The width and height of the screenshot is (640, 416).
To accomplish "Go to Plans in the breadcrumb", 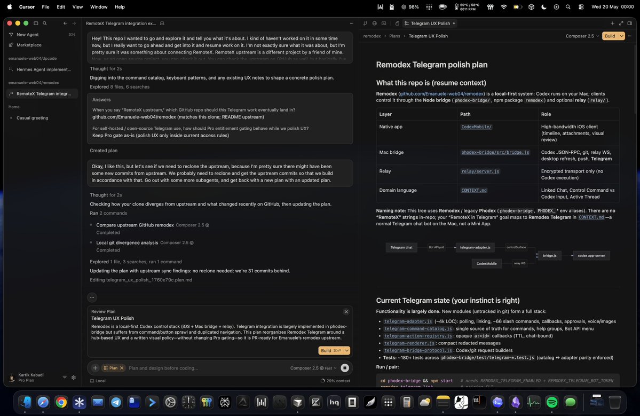I will [x=394, y=36].
